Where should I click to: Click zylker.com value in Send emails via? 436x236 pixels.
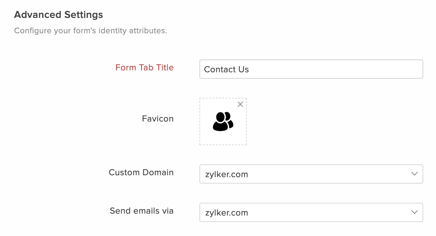coord(226,213)
